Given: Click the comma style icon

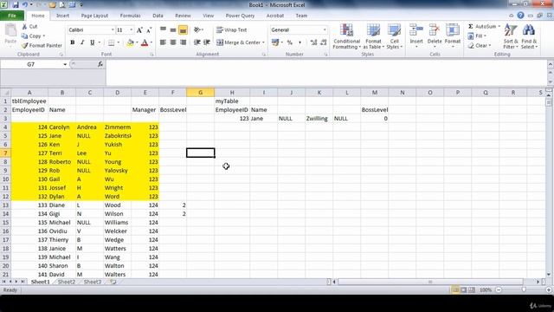Looking at the screenshot, I should [x=300, y=42].
